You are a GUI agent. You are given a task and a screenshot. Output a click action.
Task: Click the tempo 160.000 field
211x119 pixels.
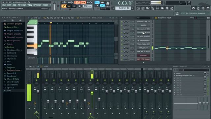click(87, 6)
